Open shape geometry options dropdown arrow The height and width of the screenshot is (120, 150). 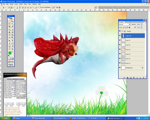[x=38, y=7]
